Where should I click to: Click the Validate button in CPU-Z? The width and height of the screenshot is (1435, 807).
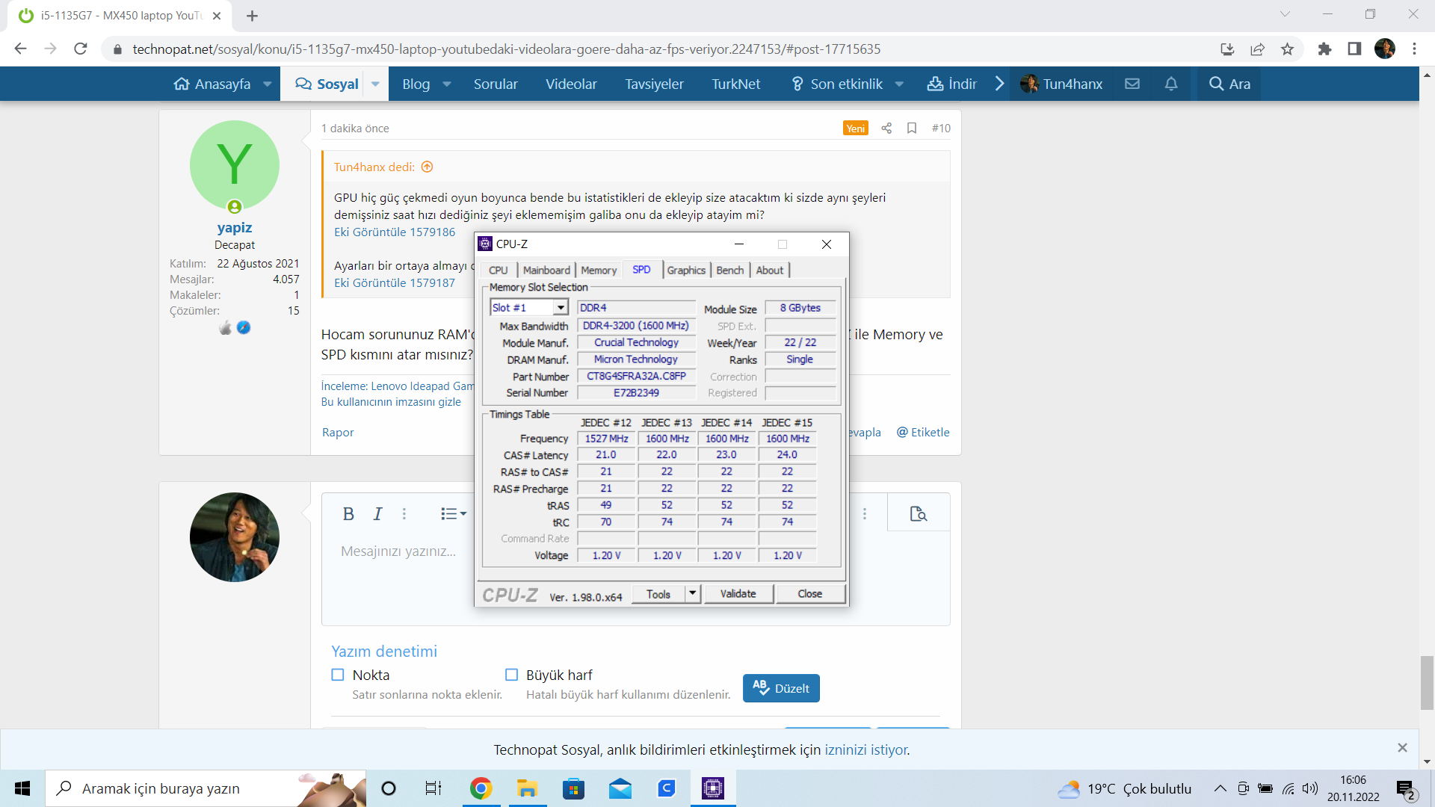pyautogui.click(x=738, y=593)
